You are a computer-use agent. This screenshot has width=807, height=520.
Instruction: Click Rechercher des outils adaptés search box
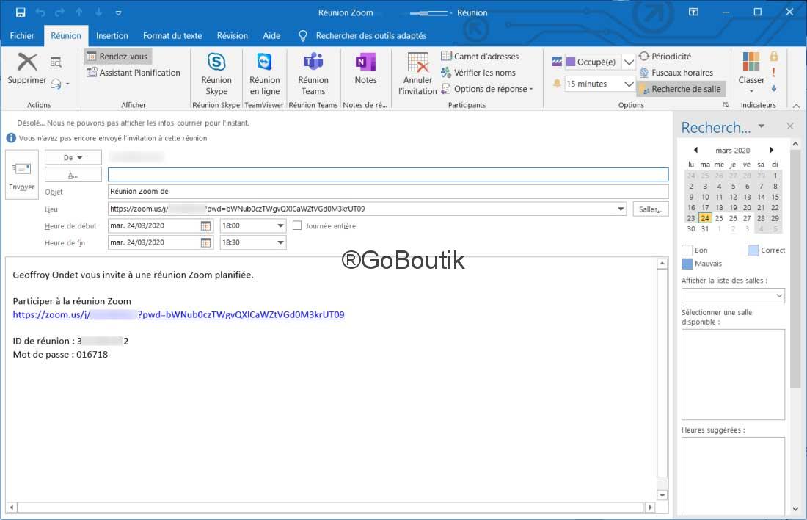click(371, 35)
